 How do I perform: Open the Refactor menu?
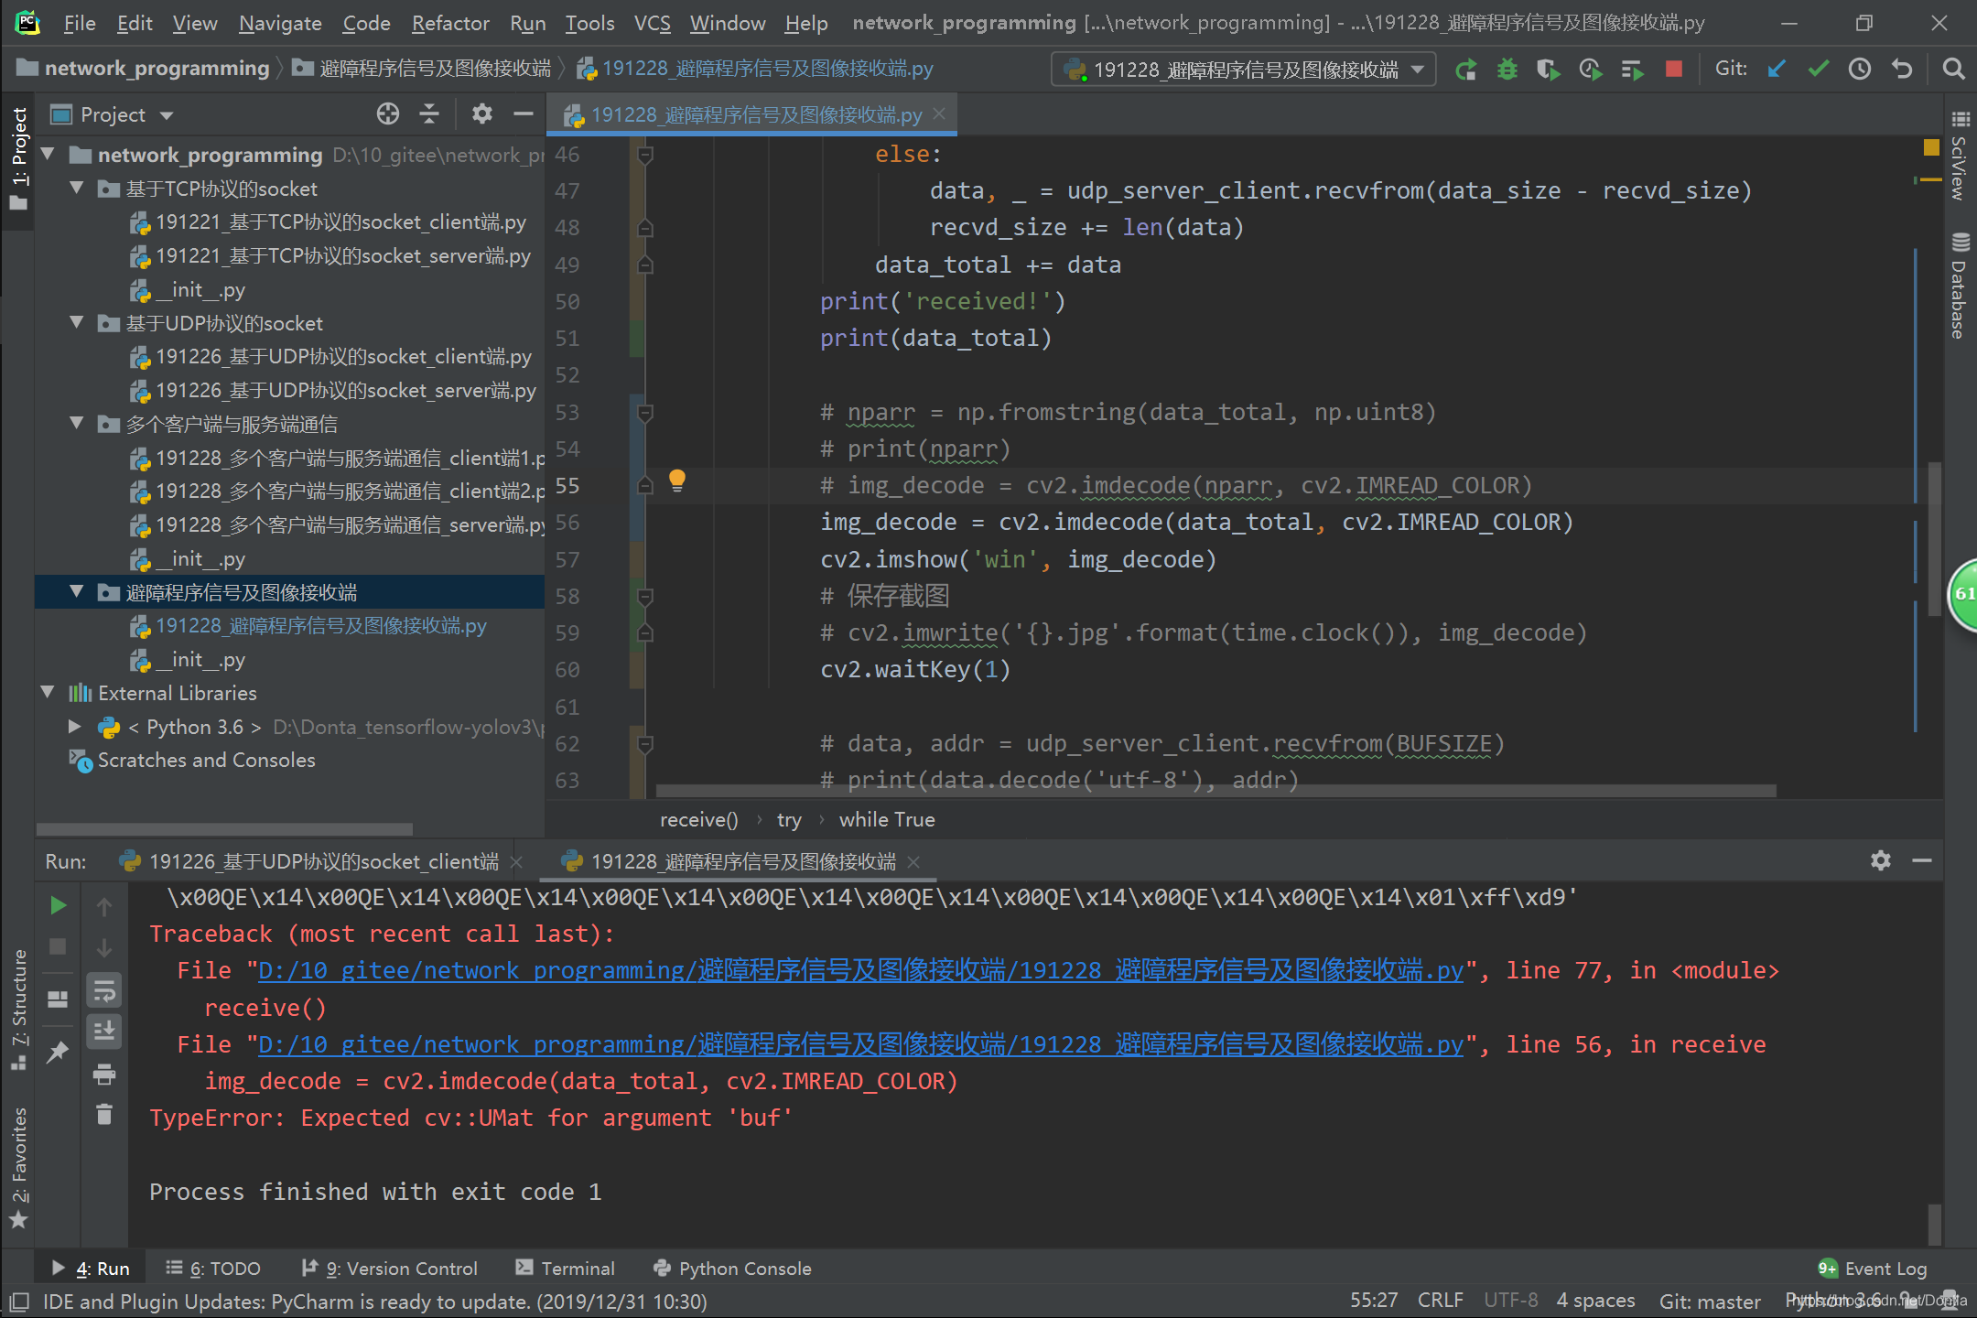pos(449,23)
